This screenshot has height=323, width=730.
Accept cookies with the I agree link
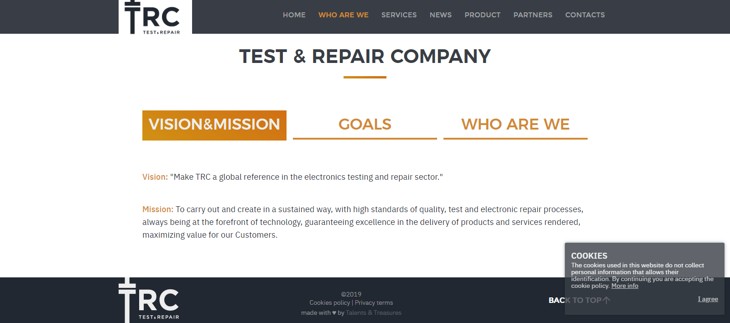coord(708,299)
